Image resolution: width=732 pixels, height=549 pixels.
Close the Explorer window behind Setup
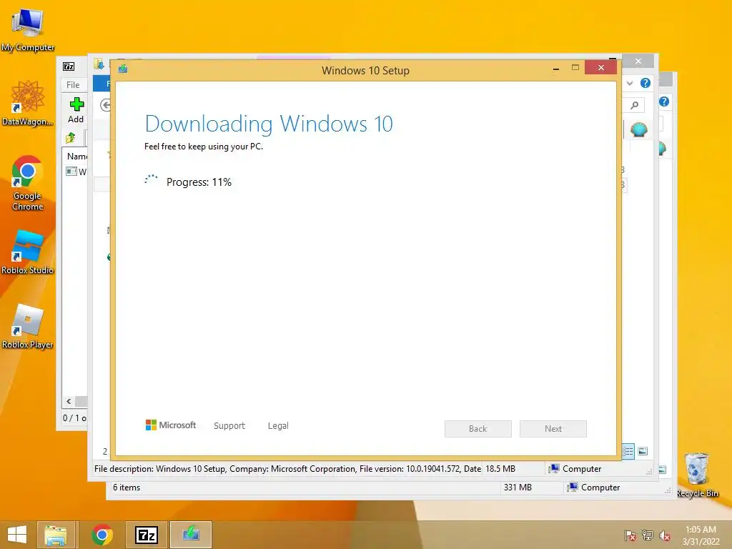638,61
